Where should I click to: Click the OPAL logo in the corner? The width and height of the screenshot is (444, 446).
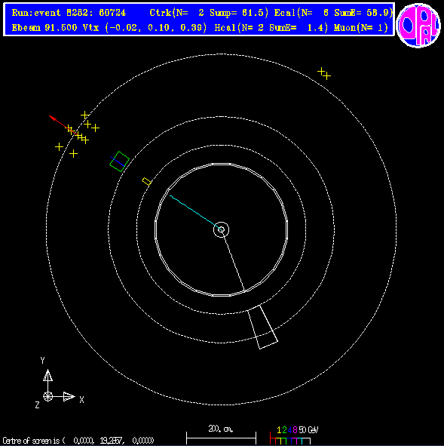click(418, 25)
